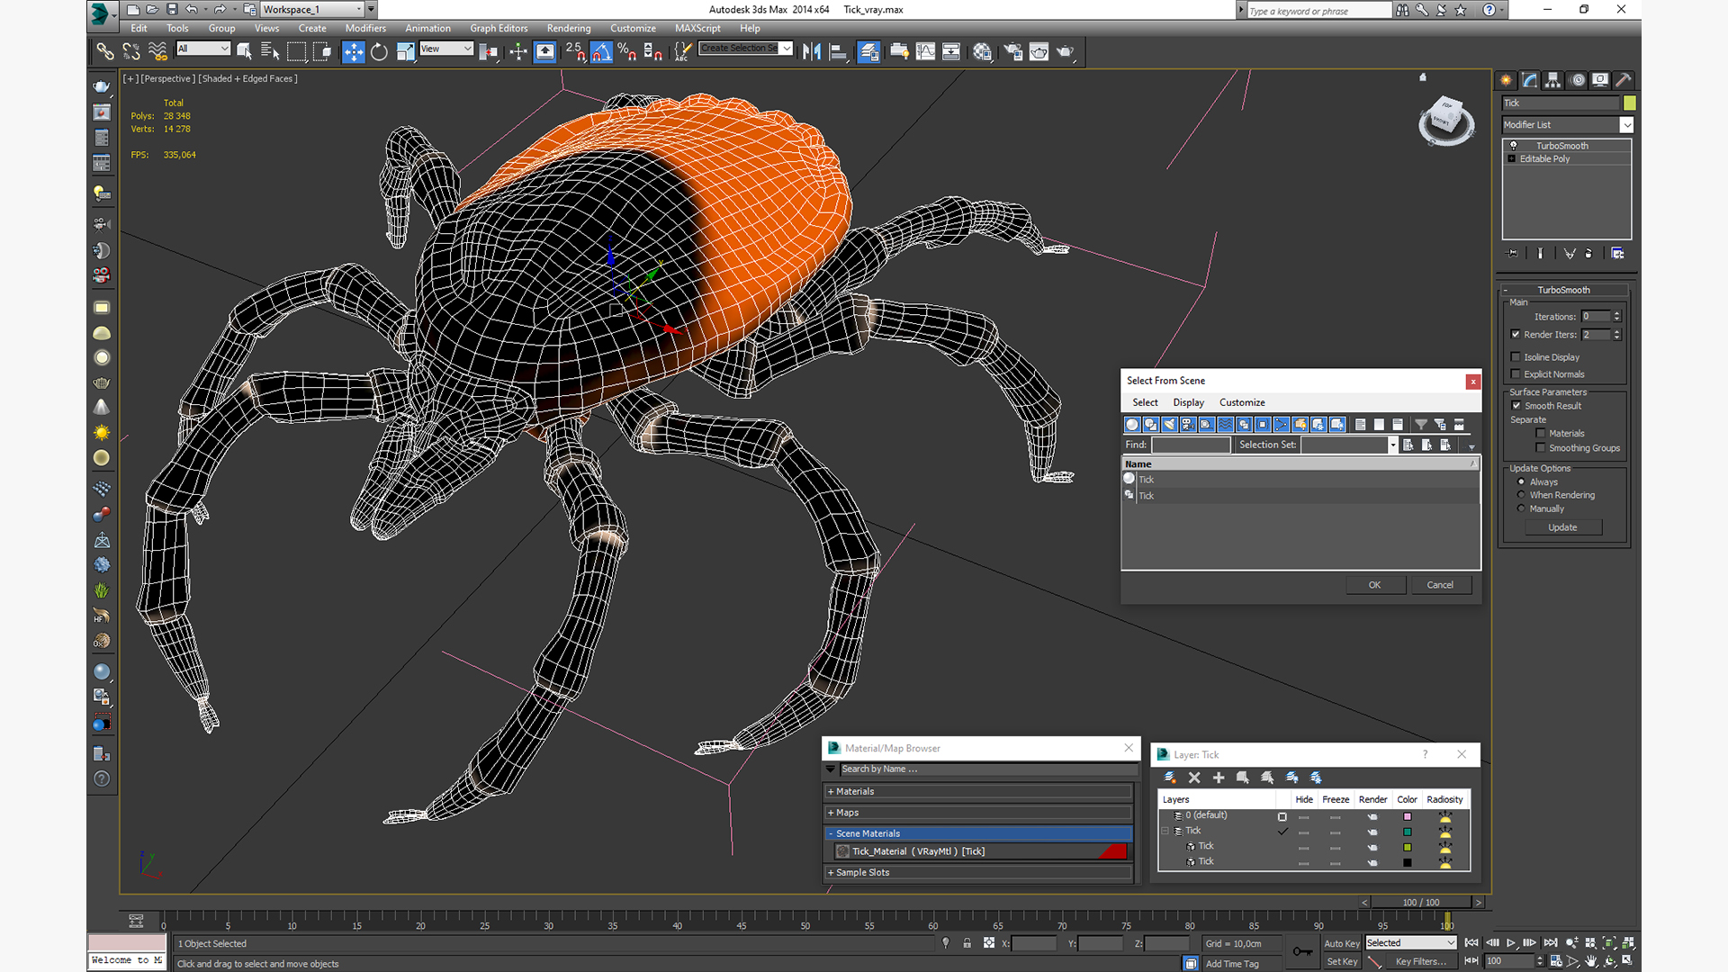The height and width of the screenshot is (972, 1728).
Task: Activate the Select and Scale tool
Action: (405, 52)
